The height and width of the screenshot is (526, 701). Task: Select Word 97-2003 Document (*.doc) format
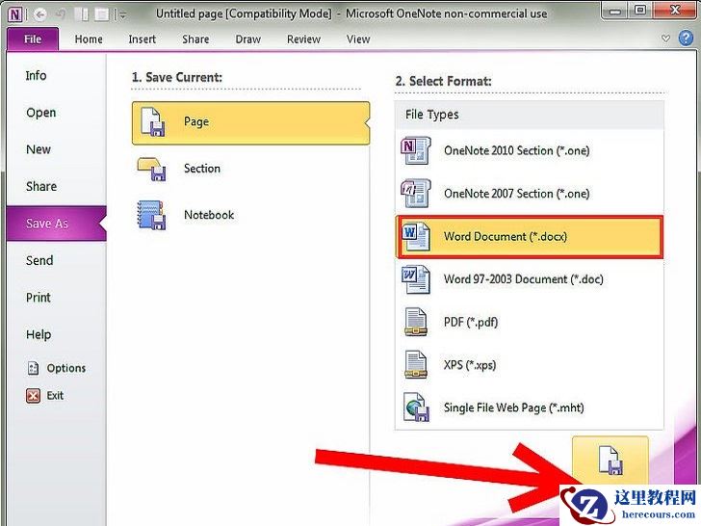pos(530,279)
